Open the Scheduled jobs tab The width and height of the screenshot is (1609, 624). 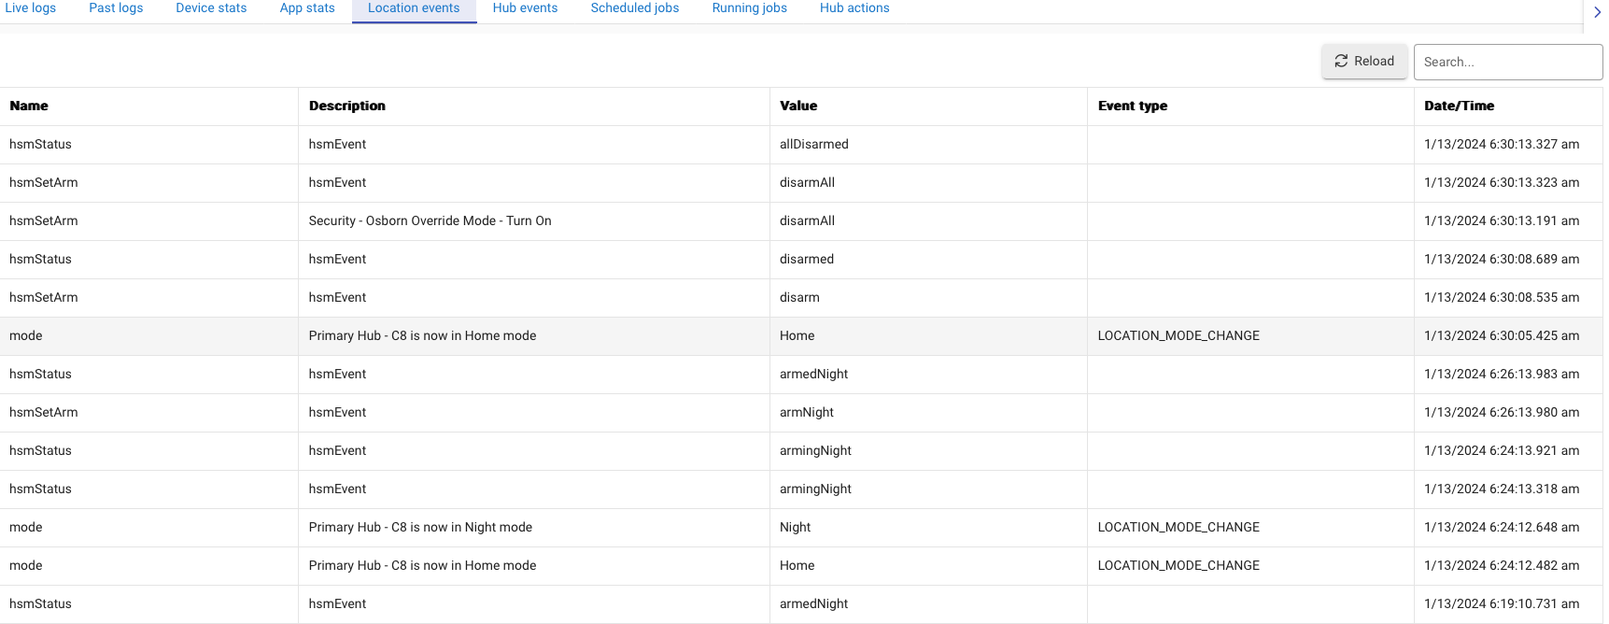634,8
